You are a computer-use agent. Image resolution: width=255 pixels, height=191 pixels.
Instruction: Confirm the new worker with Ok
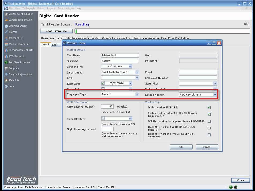[x=181, y=147]
